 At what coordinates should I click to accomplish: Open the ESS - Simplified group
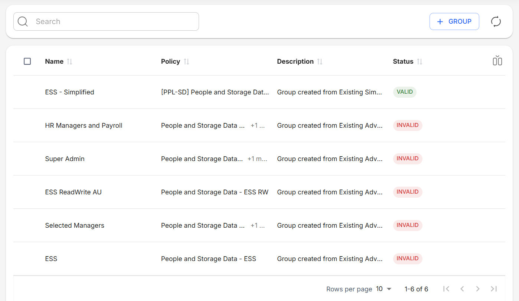click(x=69, y=92)
